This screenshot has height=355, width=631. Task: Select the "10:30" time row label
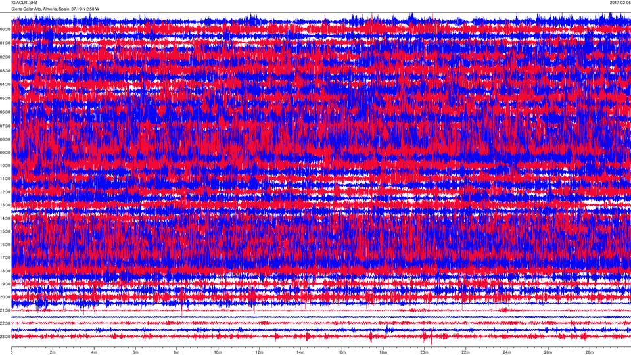point(5,166)
